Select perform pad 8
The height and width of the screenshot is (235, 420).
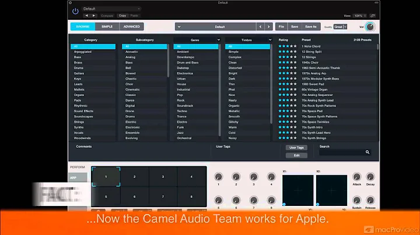(x=191, y=197)
